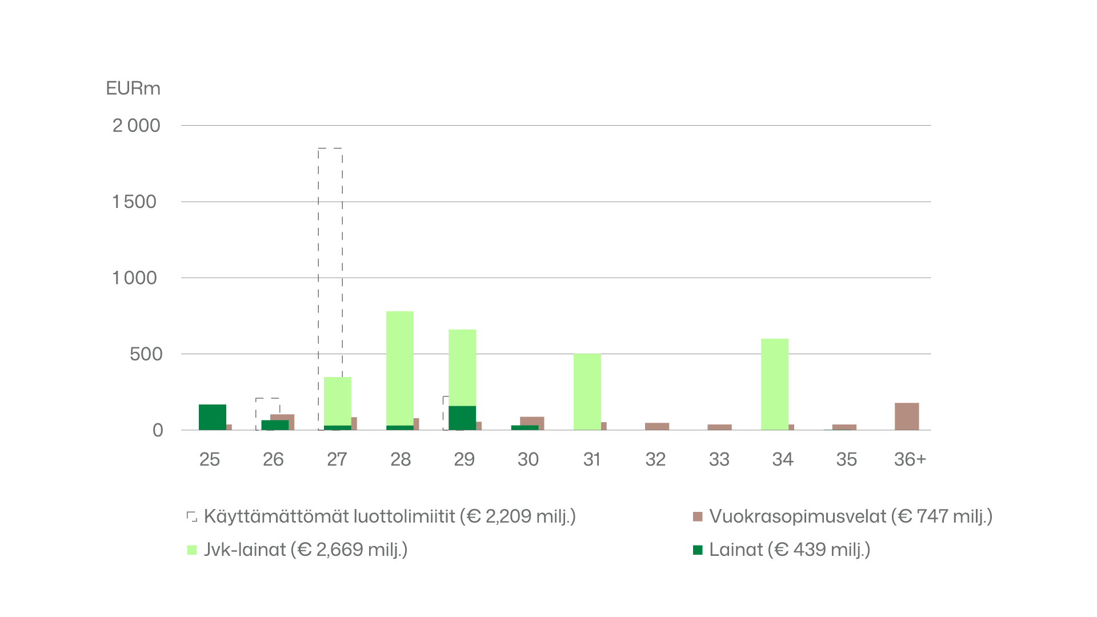Click the Jvk-lainat legend label

[306, 550]
